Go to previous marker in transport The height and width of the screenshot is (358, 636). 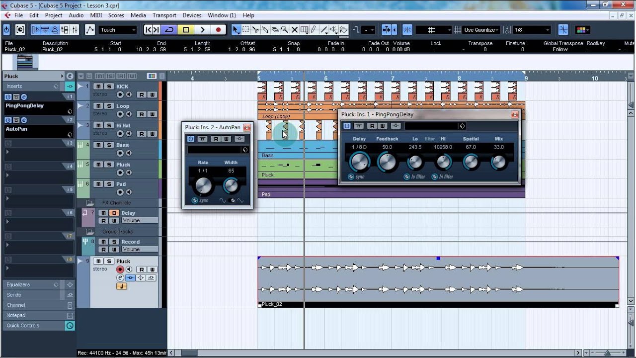148,30
